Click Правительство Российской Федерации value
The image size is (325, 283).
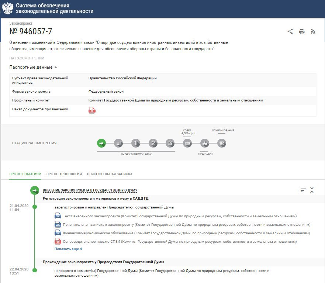122,78
